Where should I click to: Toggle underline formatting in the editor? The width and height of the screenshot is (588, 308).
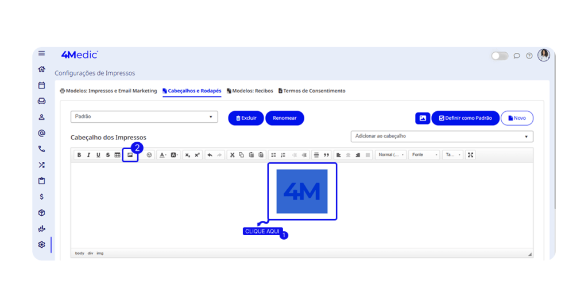(98, 155)
